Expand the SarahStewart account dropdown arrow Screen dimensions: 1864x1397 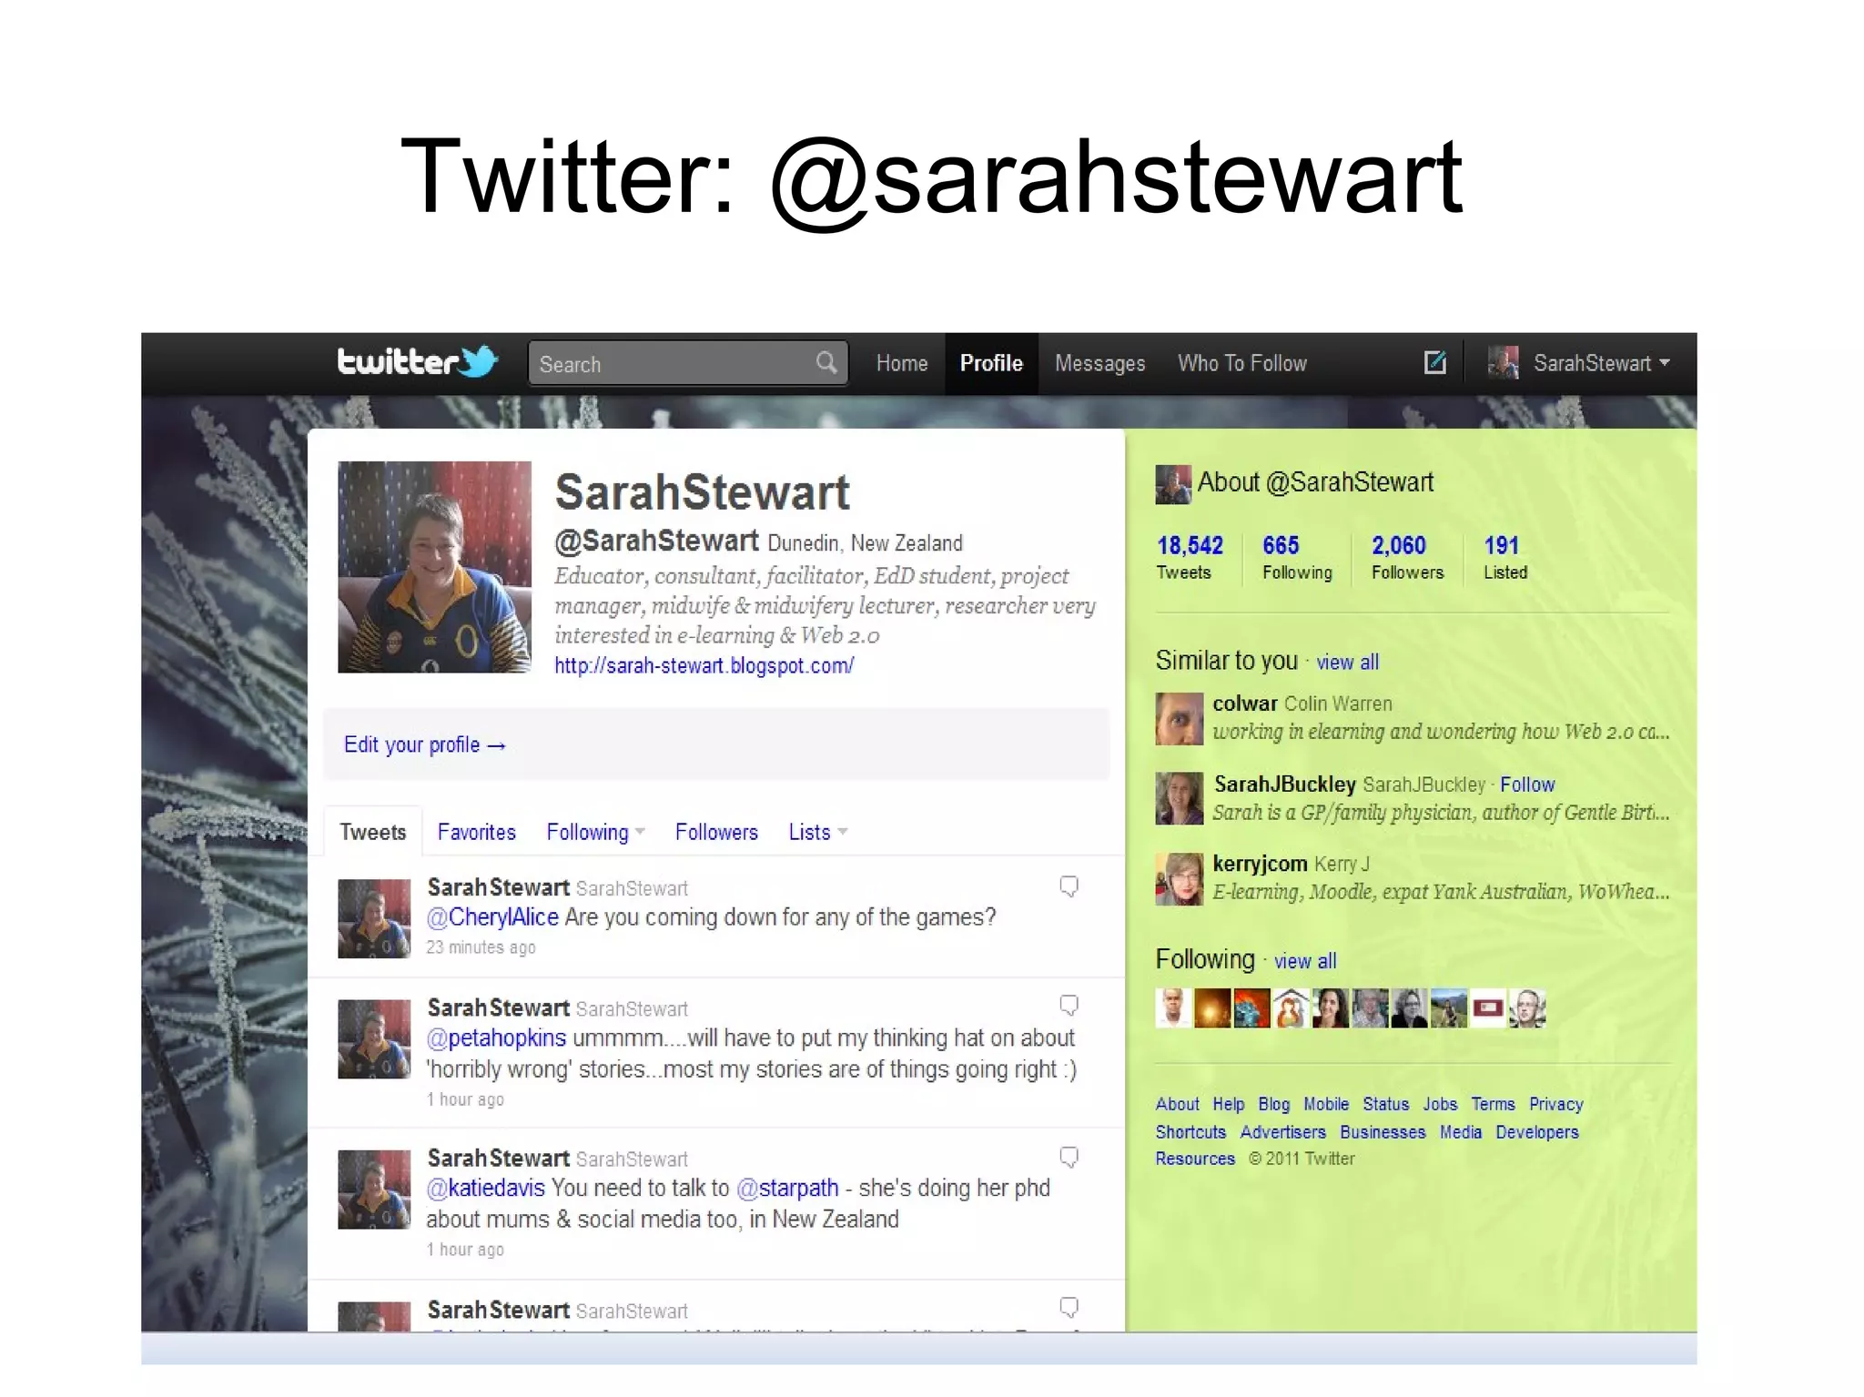pyautogui.click(x=1665, y=362)
